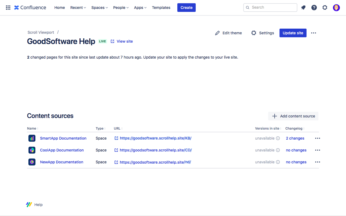Screen dimensions: 346x216
Task: Click the LIVE status badge
Action: coord(102,41)
